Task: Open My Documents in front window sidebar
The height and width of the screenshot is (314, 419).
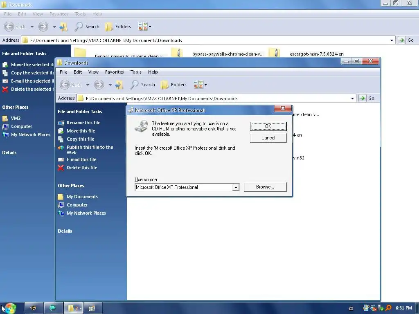Action: [82, 197]
